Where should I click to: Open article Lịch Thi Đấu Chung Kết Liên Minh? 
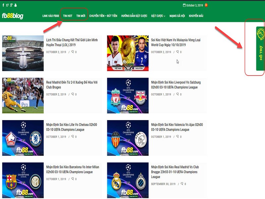click(72, 42)
